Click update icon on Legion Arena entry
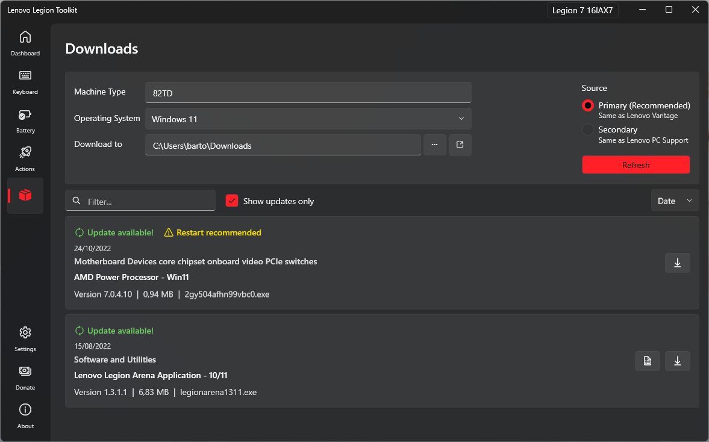Screen dimensions: 709x442 [x=79, y=331]
